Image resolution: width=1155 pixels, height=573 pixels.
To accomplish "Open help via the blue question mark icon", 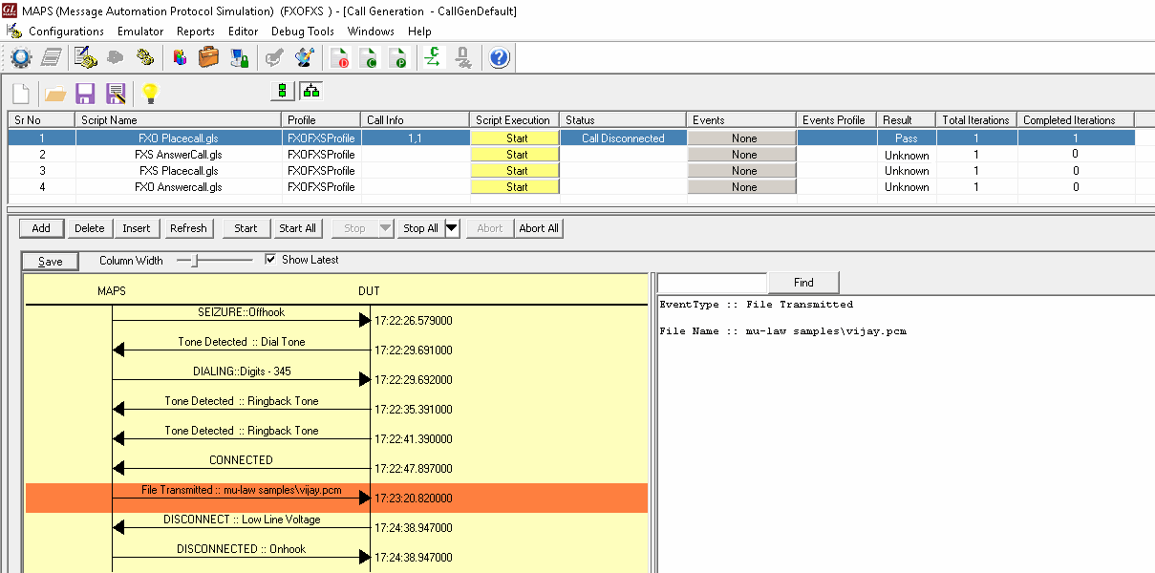I will coord(499,58).
